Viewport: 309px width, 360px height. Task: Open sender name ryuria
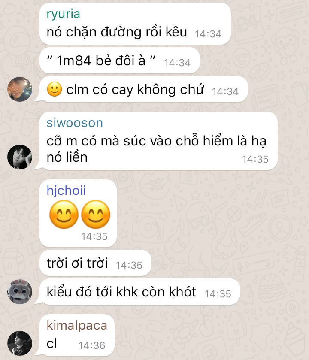pyautogui.click(x=64, y=14)
